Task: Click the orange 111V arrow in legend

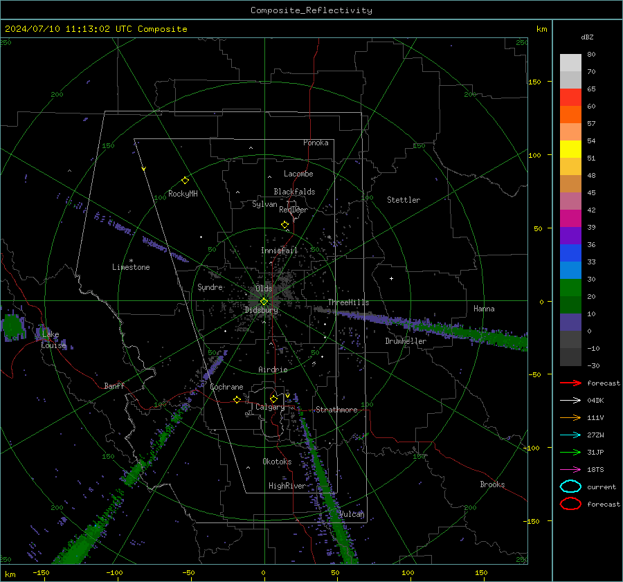Action: pyautogui.click(x=570, y=417)
